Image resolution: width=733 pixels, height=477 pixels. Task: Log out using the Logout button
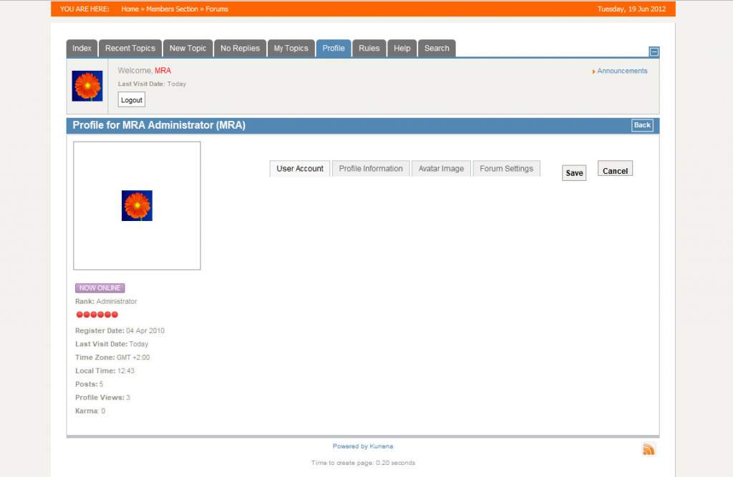pos(132,100)
